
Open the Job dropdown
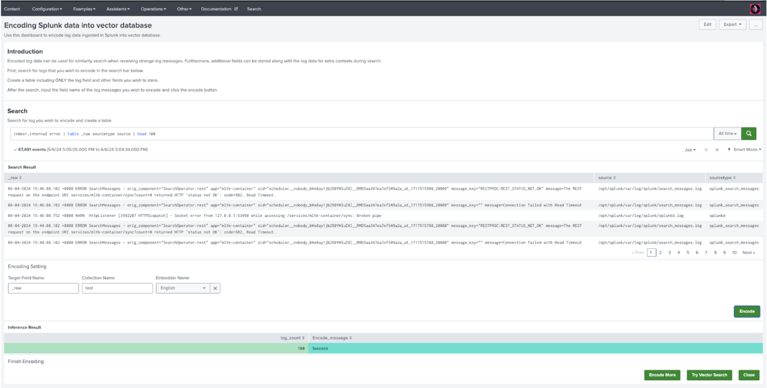click(x=690, y=150)
